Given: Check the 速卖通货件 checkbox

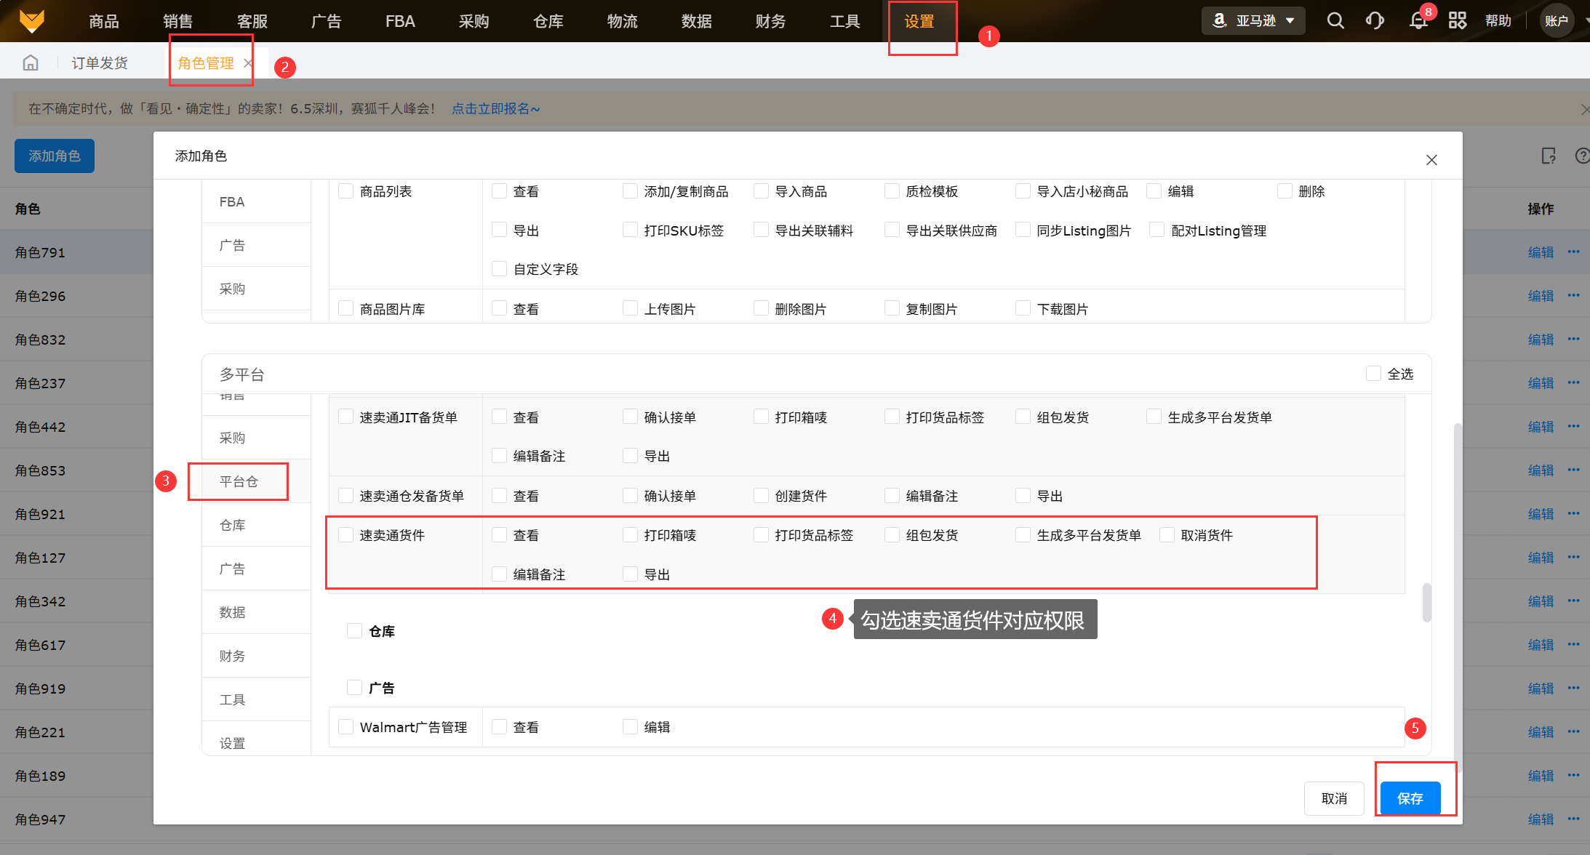Looking at the screenshot, I should tap(346, 535).
